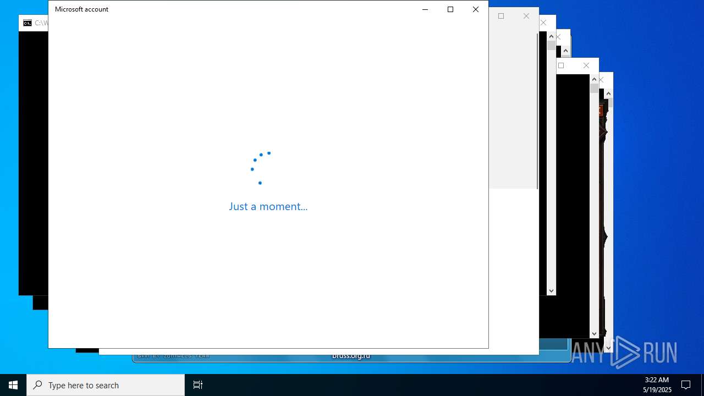Close the gray window behind Microsoft account

tap(526, 16)
